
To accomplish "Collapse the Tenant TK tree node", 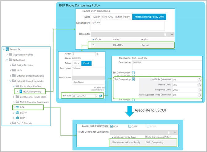I will tap(4, 49).
